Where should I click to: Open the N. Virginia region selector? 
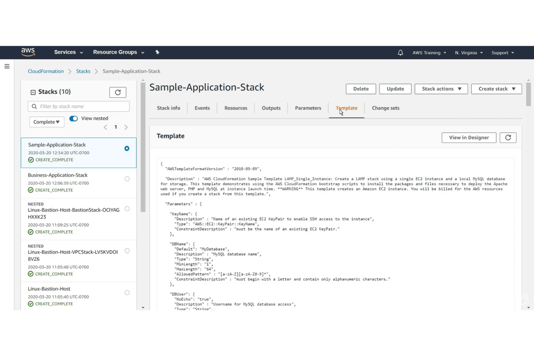(x=469, y=53)
